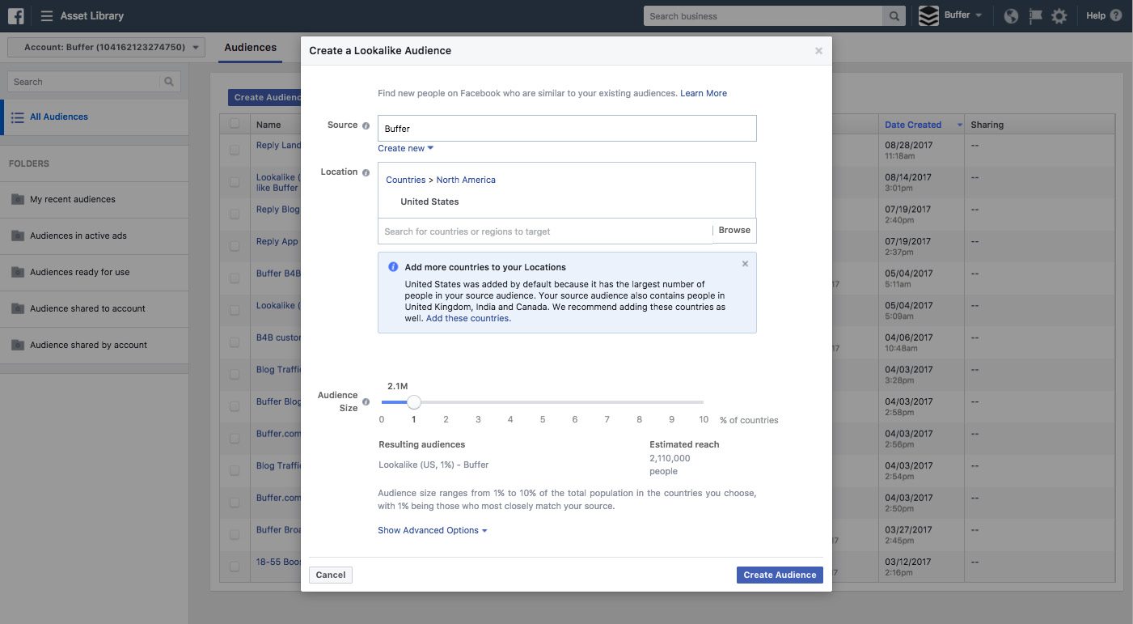The width and height of the screenshot is (1133, 624).
Task: Click the Sharing column header
Action: pyautogui.click(x=987, y=125)
